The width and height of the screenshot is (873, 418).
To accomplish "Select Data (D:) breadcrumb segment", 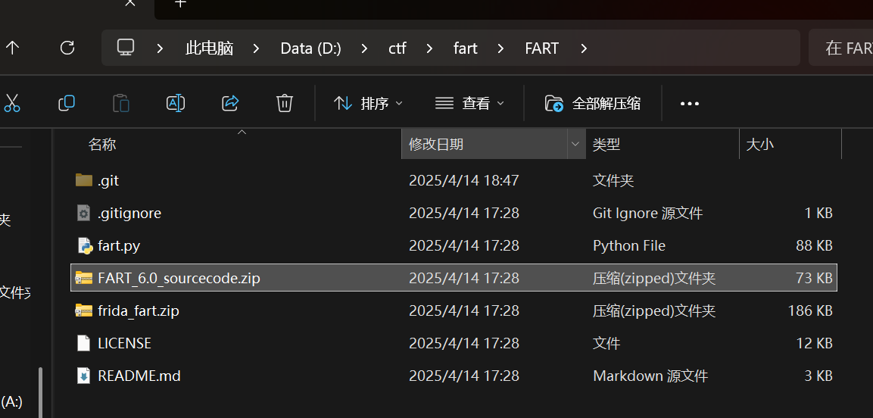I will (x=310, y=48).
